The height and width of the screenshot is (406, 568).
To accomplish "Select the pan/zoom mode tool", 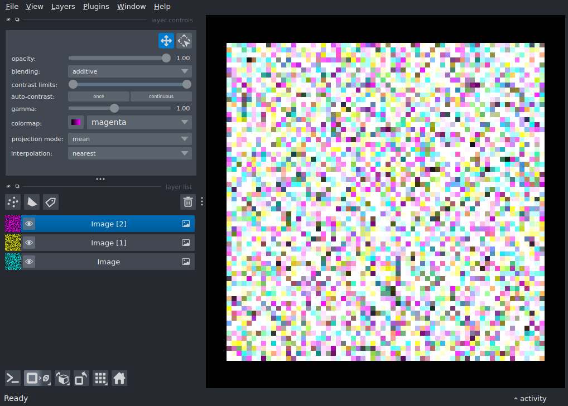I will coord(166,40).
